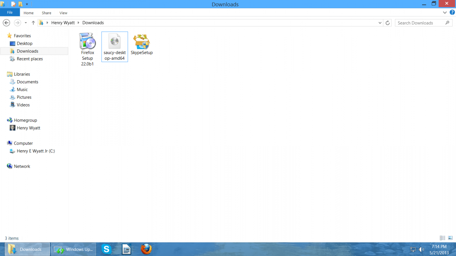Click the magnifier icon in the search box
The image size is (456, 256).
pos(447,23)
